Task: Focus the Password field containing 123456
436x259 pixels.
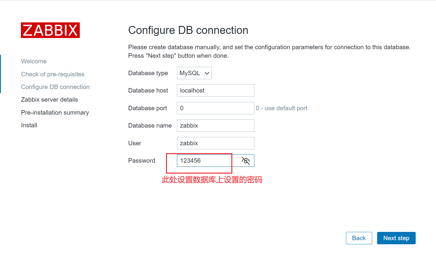Action: [x=208, y=161]
